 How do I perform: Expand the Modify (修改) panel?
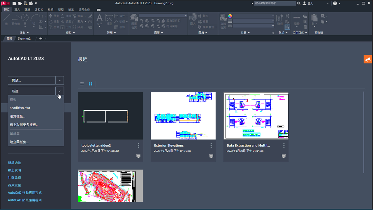[x=70, y=33]
